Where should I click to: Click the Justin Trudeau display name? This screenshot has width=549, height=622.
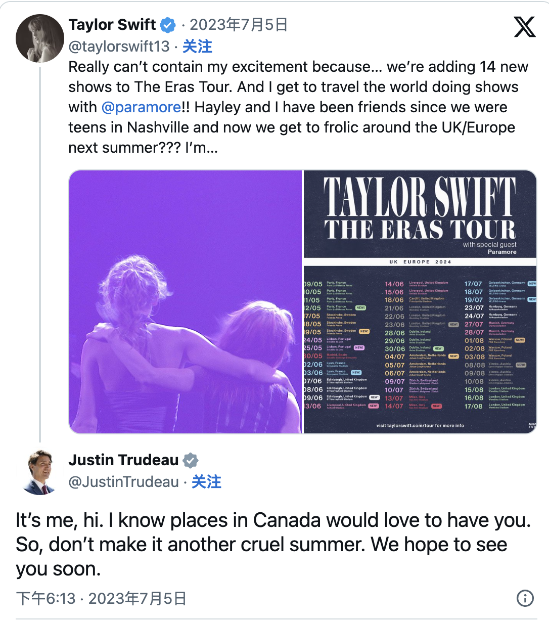[x=123, y=460]
